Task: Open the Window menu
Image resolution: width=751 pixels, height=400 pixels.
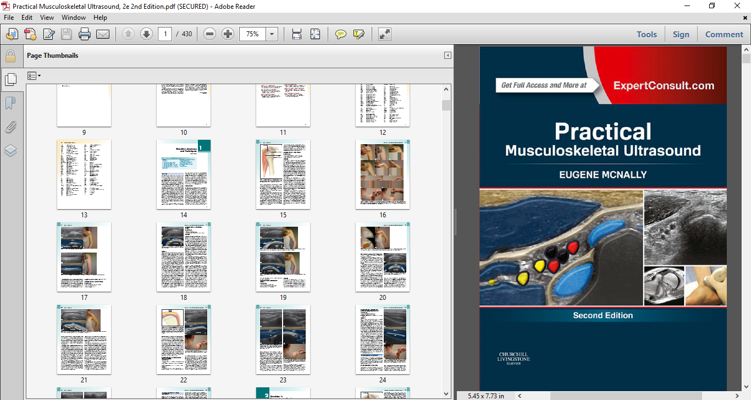Action: coord(73,18)
